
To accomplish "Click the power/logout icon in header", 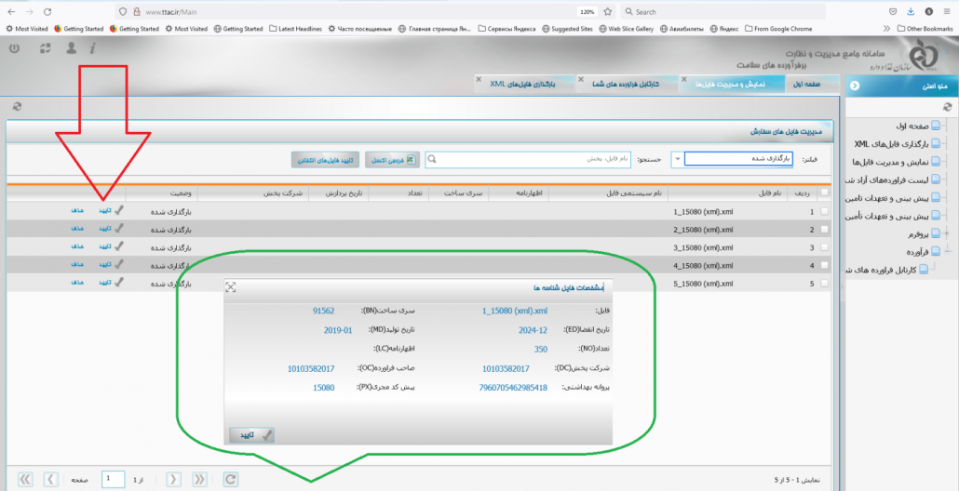I will (15, 48).
